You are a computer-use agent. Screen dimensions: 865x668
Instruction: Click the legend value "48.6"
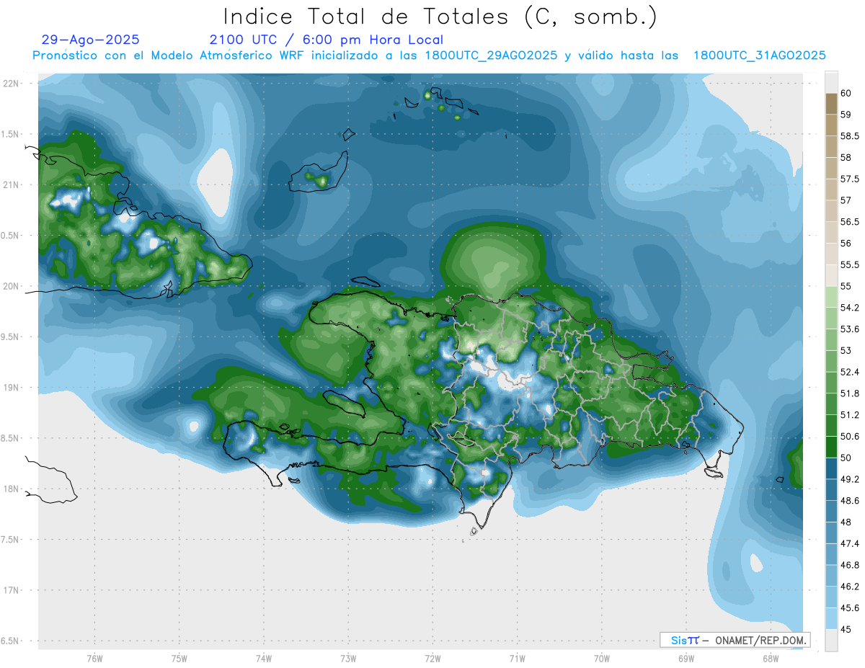click(x=850, y=501)
